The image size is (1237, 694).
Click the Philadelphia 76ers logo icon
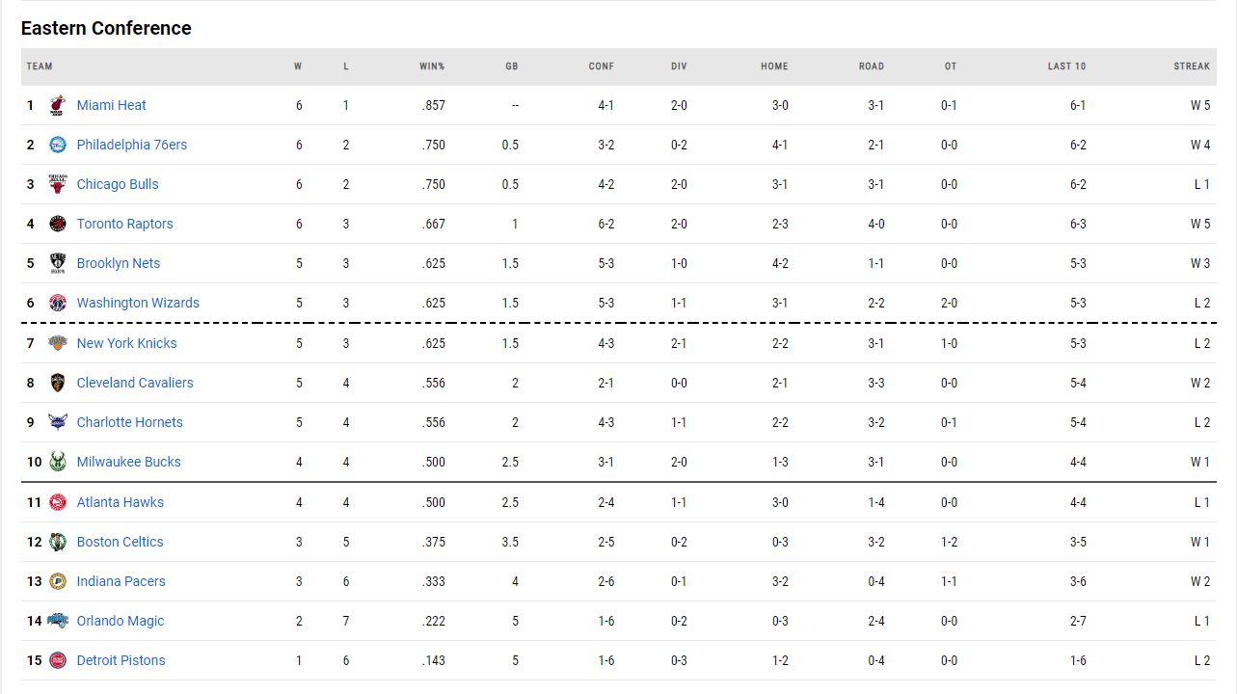tap(58, 145)
